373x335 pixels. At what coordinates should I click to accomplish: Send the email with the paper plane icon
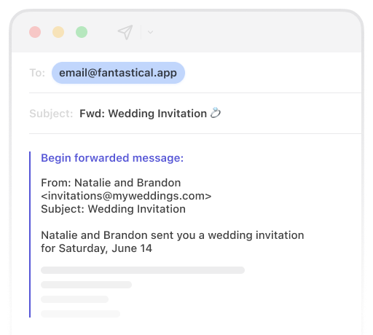coord(125,32)
